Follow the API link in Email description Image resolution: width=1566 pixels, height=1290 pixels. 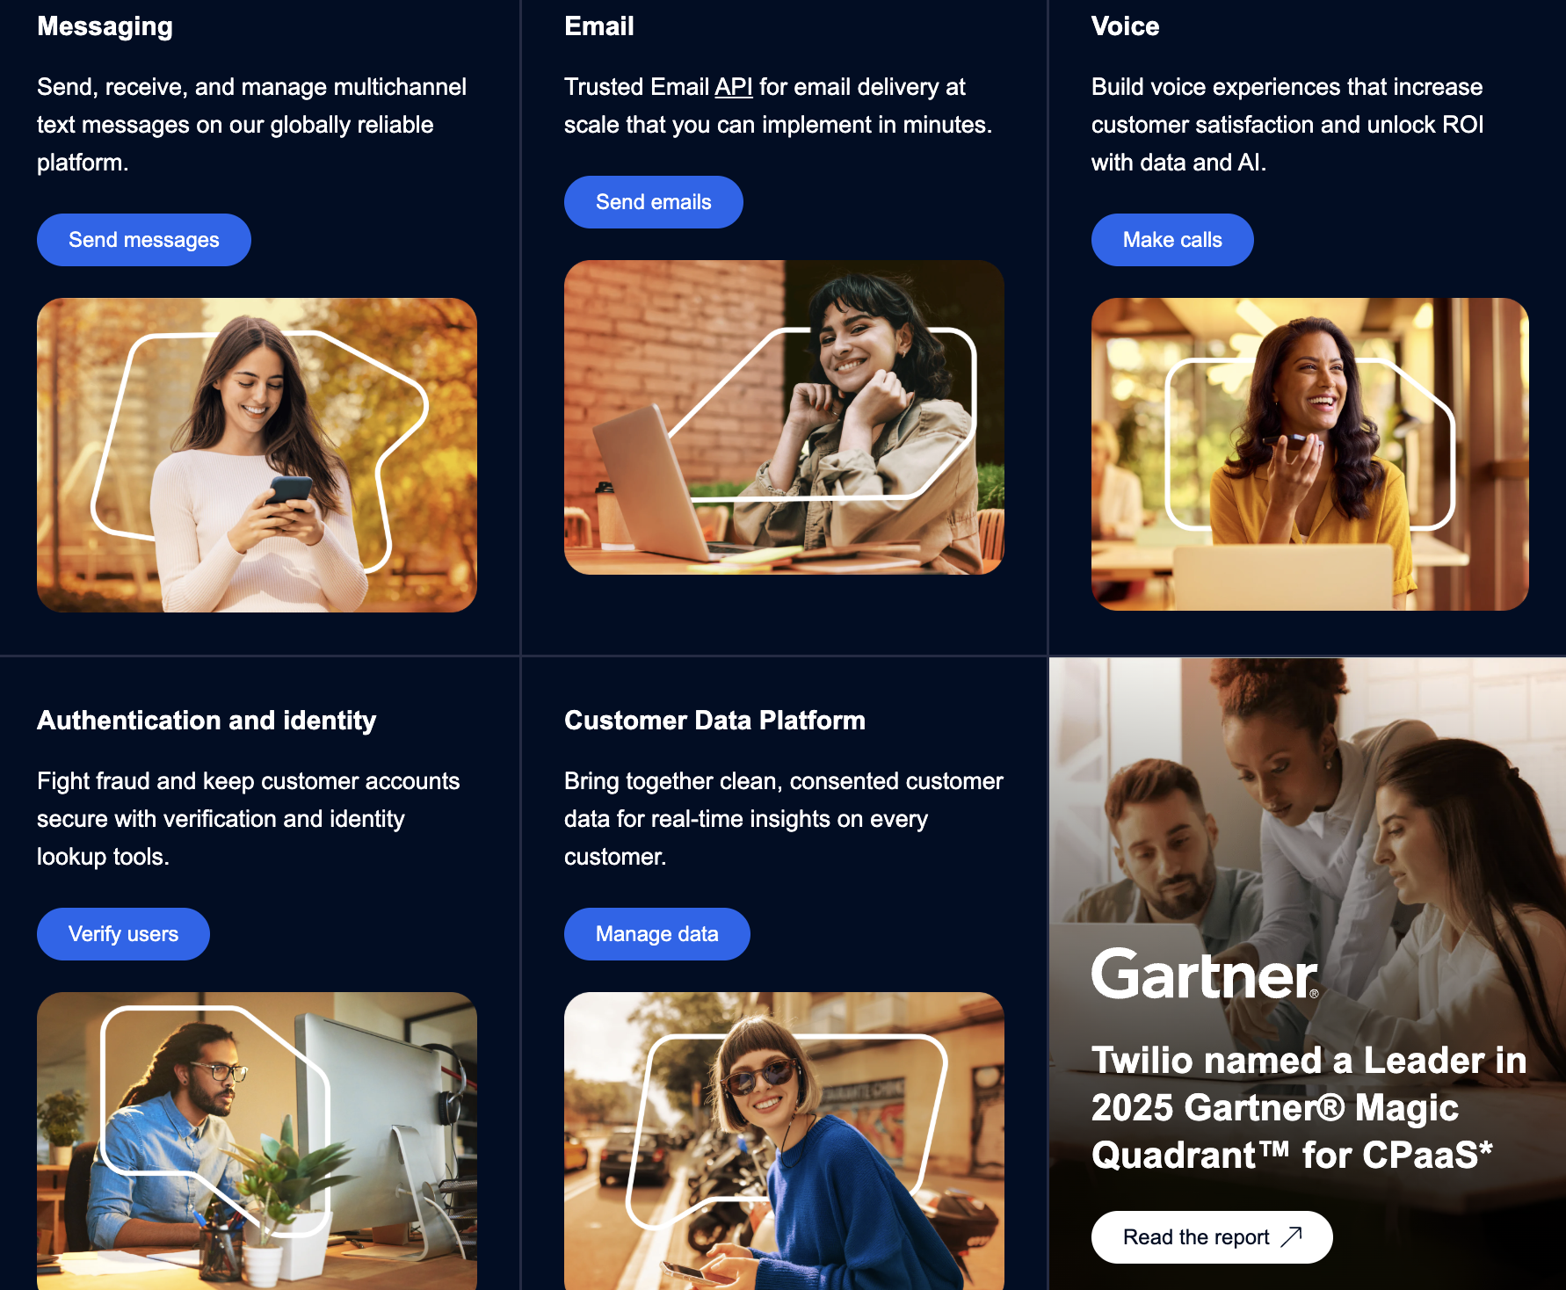click(x=734, y=87)
